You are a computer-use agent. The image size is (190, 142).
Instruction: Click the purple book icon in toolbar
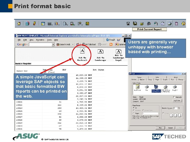click(177, 24)
